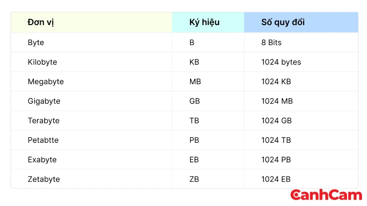Select the Exabyte cell
The width and height of the screenshot is (367, 206).
[42, 160]
